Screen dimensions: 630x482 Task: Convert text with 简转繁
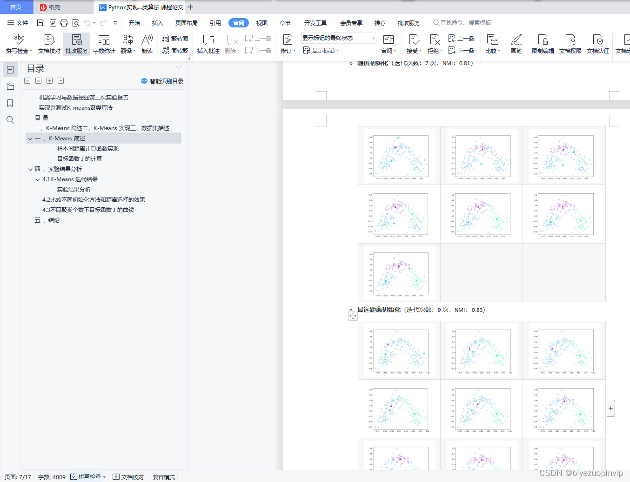point(175,51)
